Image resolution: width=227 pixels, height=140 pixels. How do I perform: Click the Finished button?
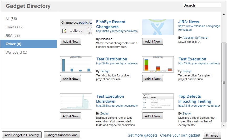pos(212,136)
